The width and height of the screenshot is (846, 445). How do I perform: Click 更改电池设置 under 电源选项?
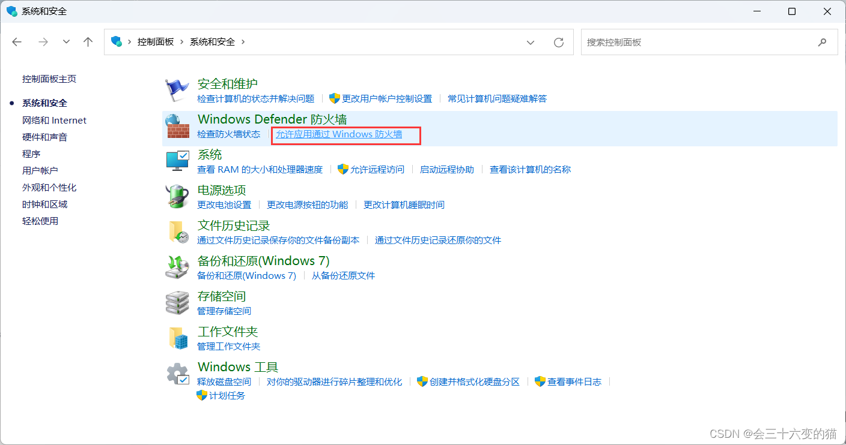[225, 204]
